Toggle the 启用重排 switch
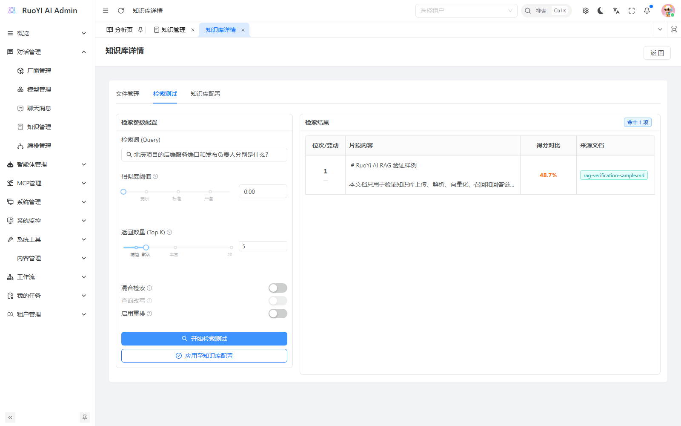The image size is (681, 426). pos(278,314)
